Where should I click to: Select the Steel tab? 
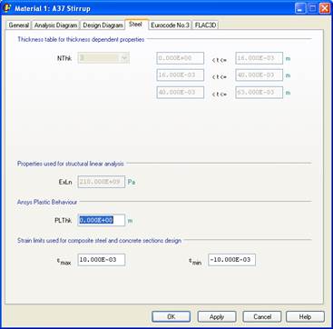(x=136, y=25)
